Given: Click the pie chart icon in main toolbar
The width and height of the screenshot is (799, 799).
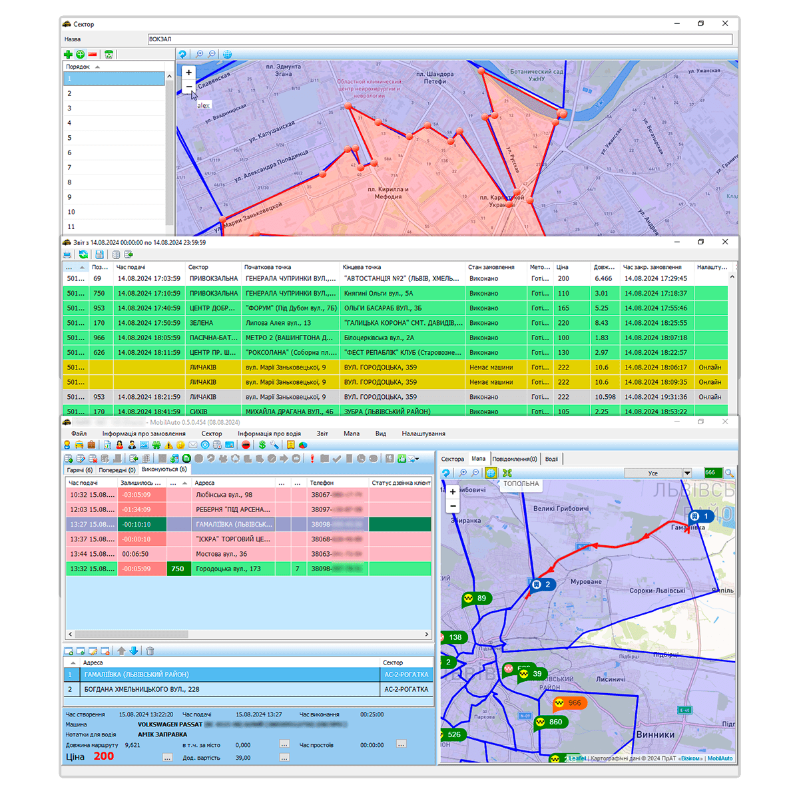Looking at the screenshot, I should (x=303, y=445).
